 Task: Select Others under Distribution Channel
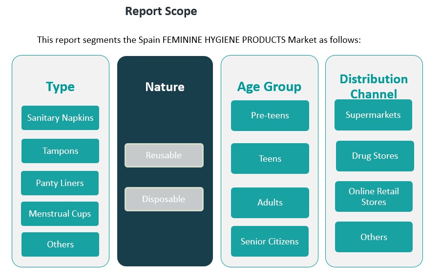tap(374, 237)
